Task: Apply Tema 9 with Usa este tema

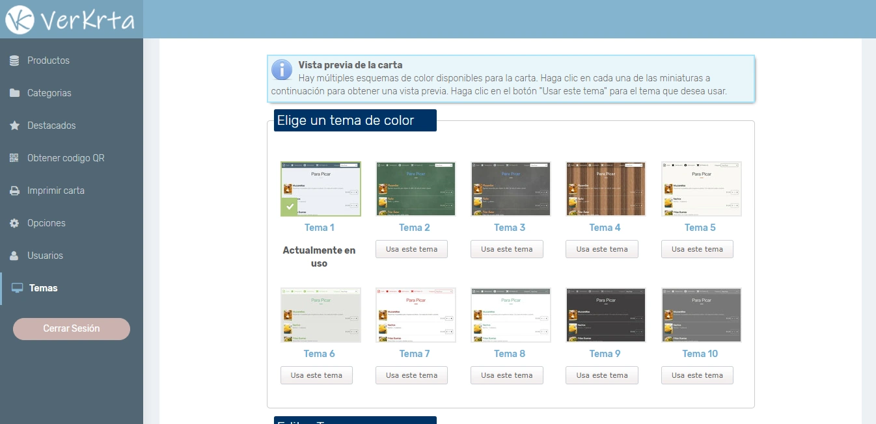Action: [602, 375]
